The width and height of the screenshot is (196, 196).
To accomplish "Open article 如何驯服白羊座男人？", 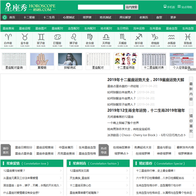I will coord(121,92).
